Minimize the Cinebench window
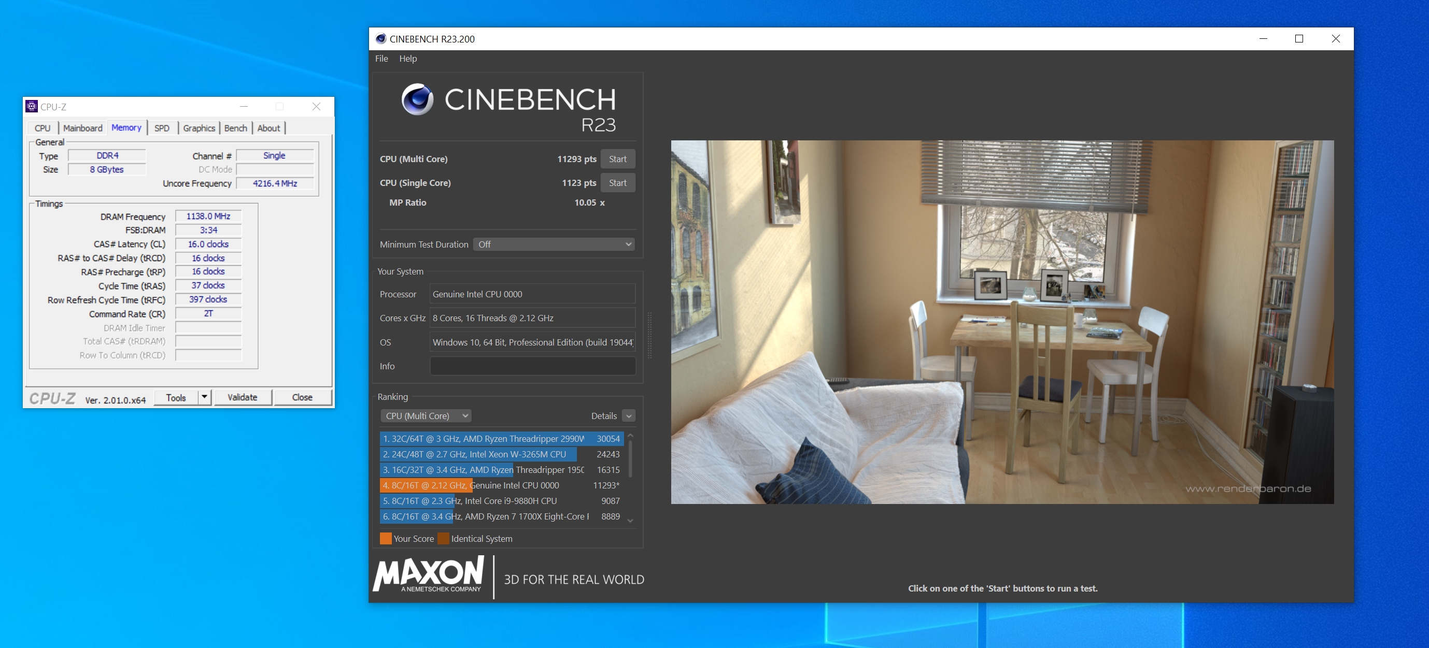Image resolution: width=1429 pixels, height=648 pixels. [x=1263, y=39]
